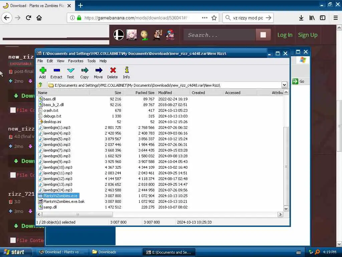Screen dimensions: 342x257
Task: Click the file list scroll-up arrow
Action: click(x=286, y=92)
